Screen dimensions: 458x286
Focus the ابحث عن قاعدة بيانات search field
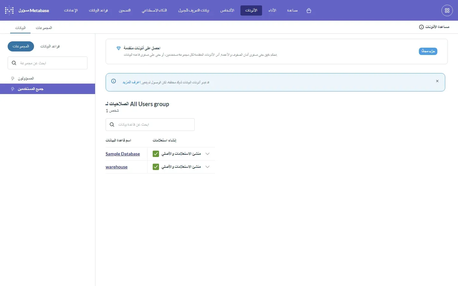150,125
